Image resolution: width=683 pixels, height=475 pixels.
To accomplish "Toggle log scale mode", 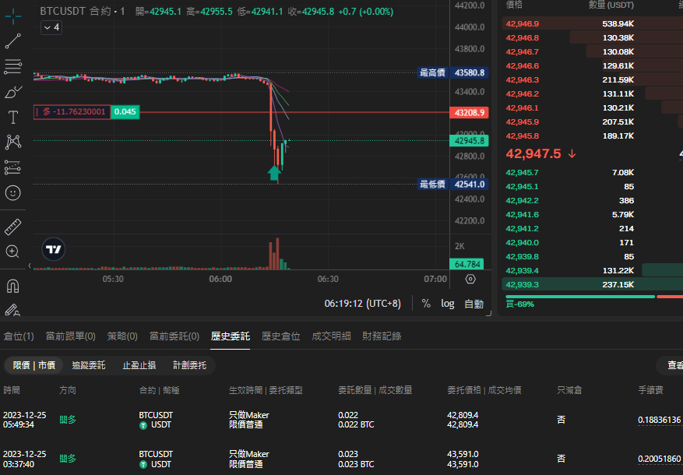I will click(x=448, y=304).
